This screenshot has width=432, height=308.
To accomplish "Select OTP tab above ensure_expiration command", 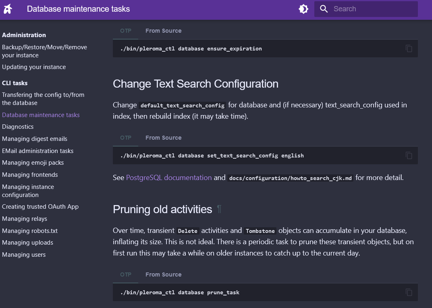I will (x=126, y=31).
